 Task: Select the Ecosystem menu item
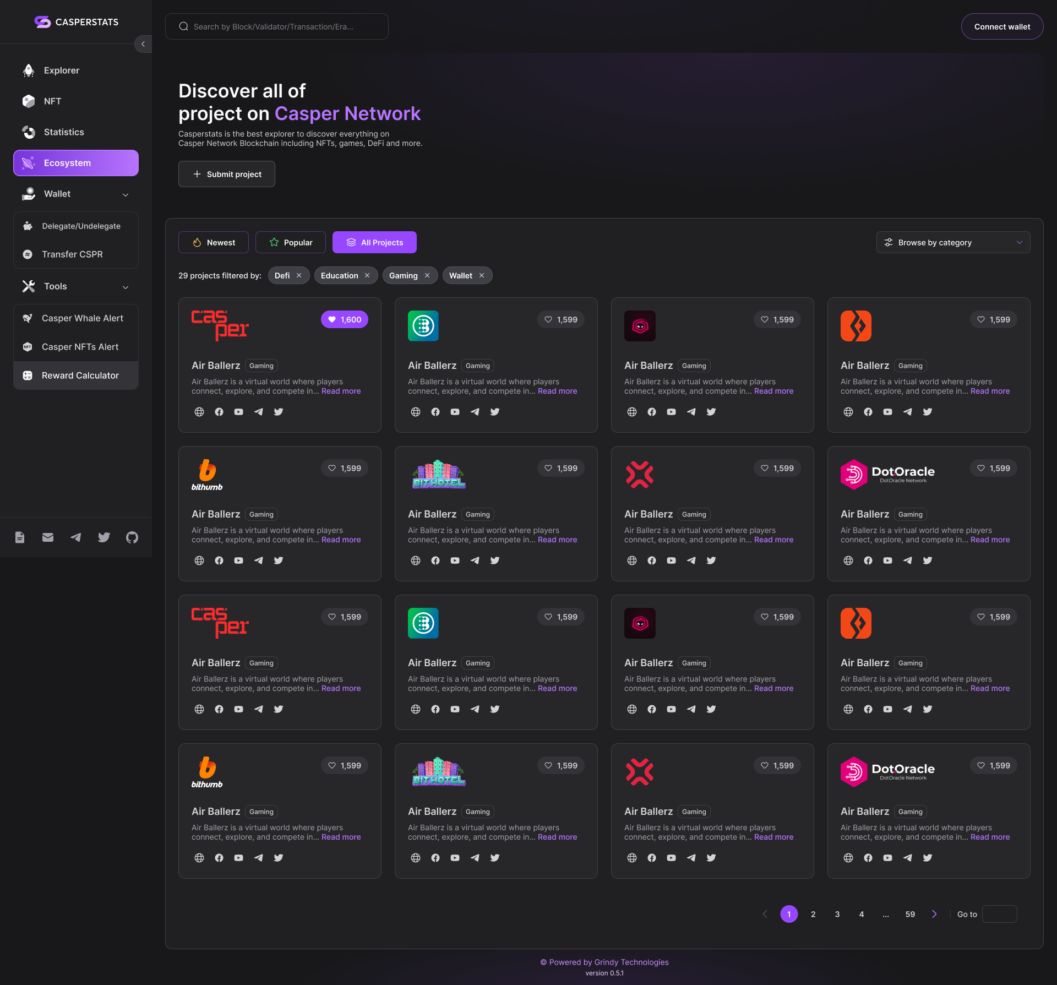coord(67,163)
